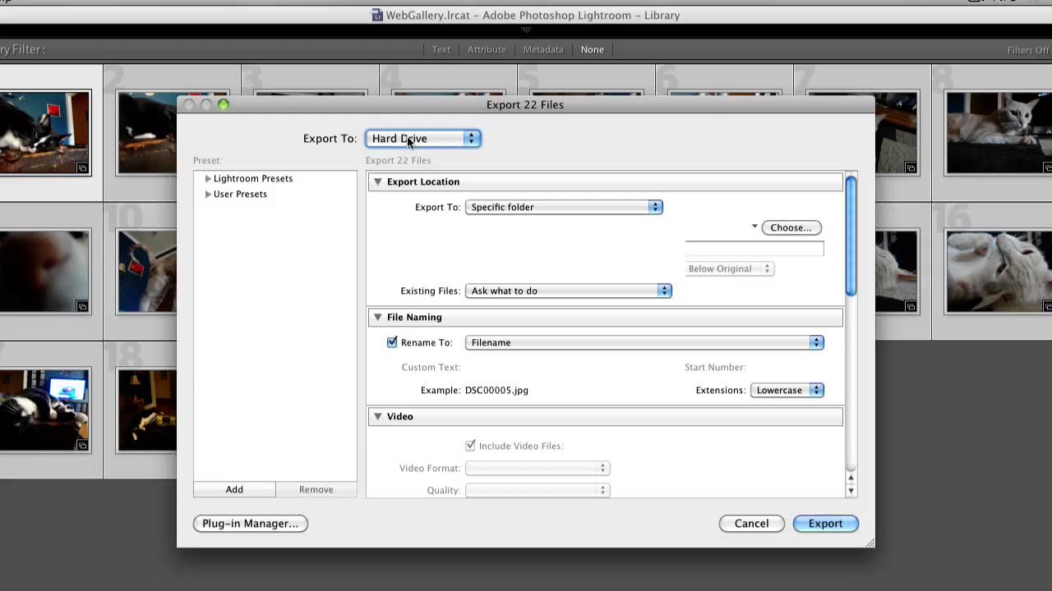Viewport: 1052px width, 591px height.
Task: Click the subfolder name input field
Action: pyautogui.click(x=754, y=249)
